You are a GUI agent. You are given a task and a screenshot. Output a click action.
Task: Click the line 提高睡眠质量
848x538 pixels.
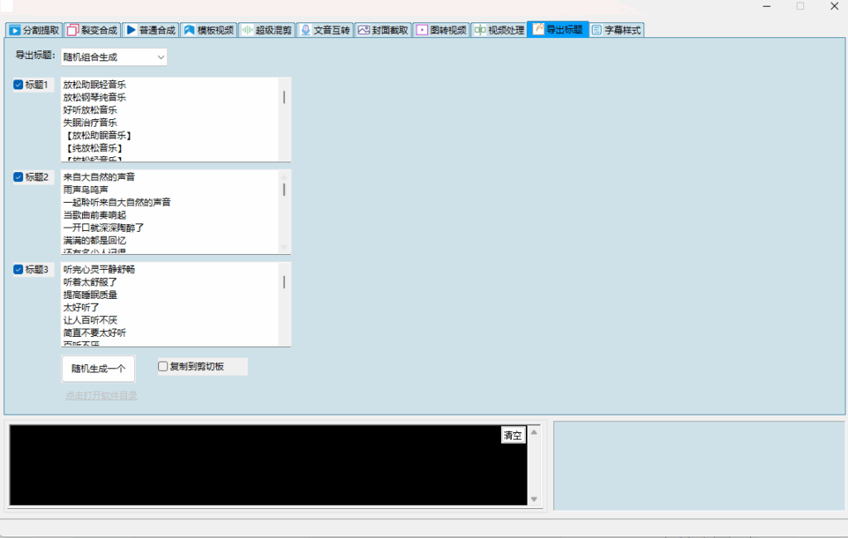pyautogui.click(x=90, y=295)
